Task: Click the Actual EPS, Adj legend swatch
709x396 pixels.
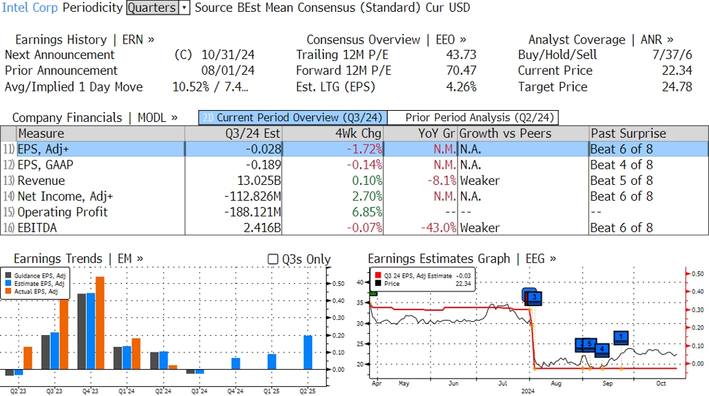Action: click(x=8, y=291)
